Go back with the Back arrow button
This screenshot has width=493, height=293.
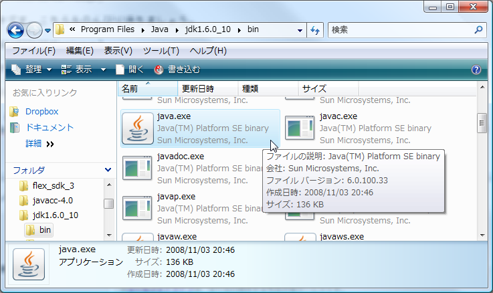[15, 31]
